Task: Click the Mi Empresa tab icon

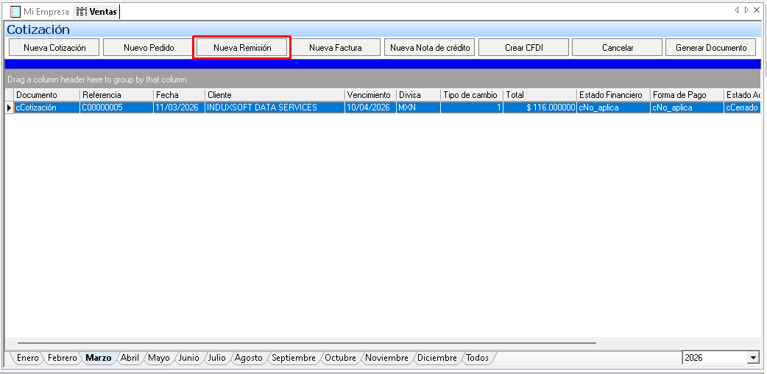Action: click(x=15, y=12)
